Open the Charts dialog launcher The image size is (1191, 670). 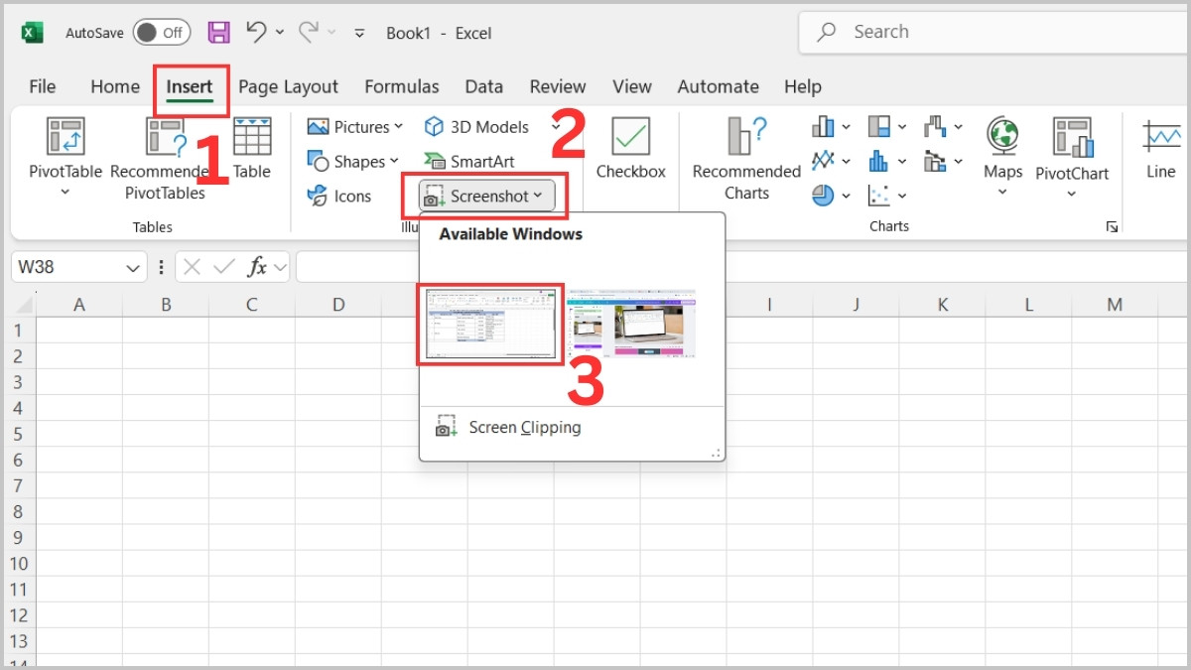pyautogui.click(x=1113, y=226)
